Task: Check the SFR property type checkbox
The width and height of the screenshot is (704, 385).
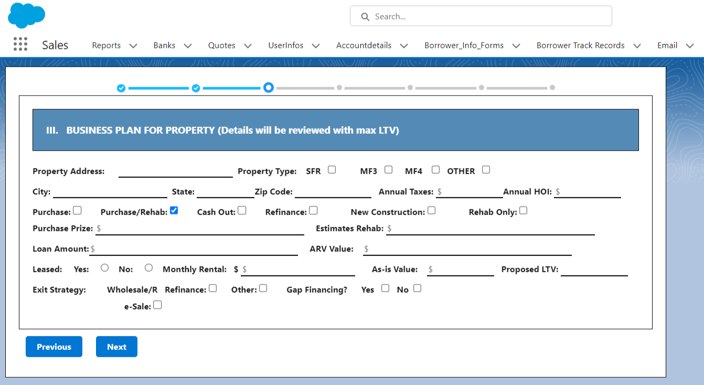Action: (332, 169)
